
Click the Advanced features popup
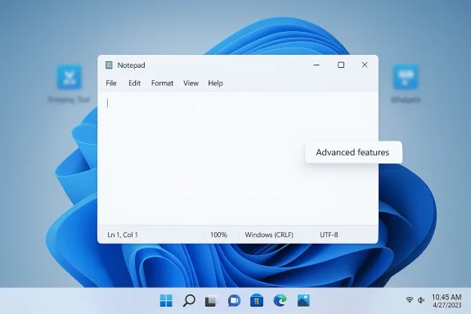pos(353,152)
